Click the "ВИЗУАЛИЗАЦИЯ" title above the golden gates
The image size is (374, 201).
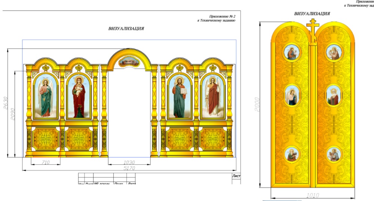coord(312,13)
